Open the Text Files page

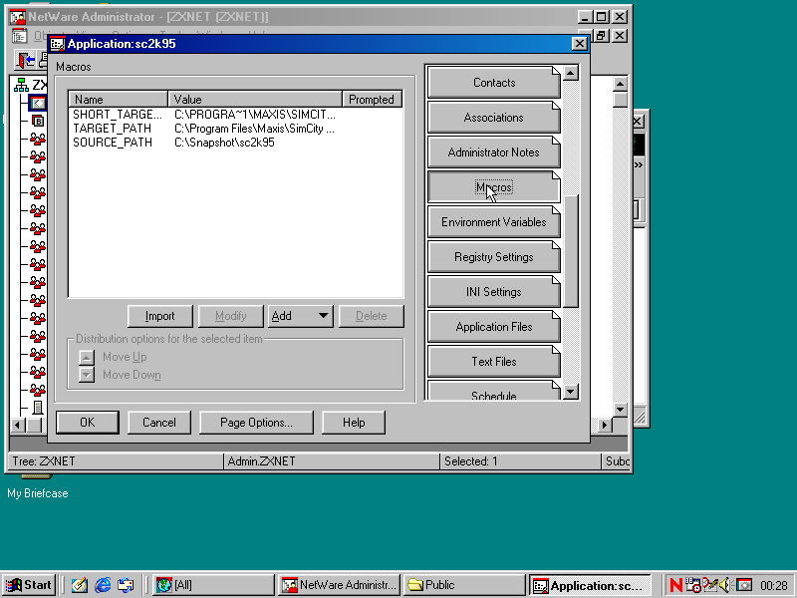(493, 362)
